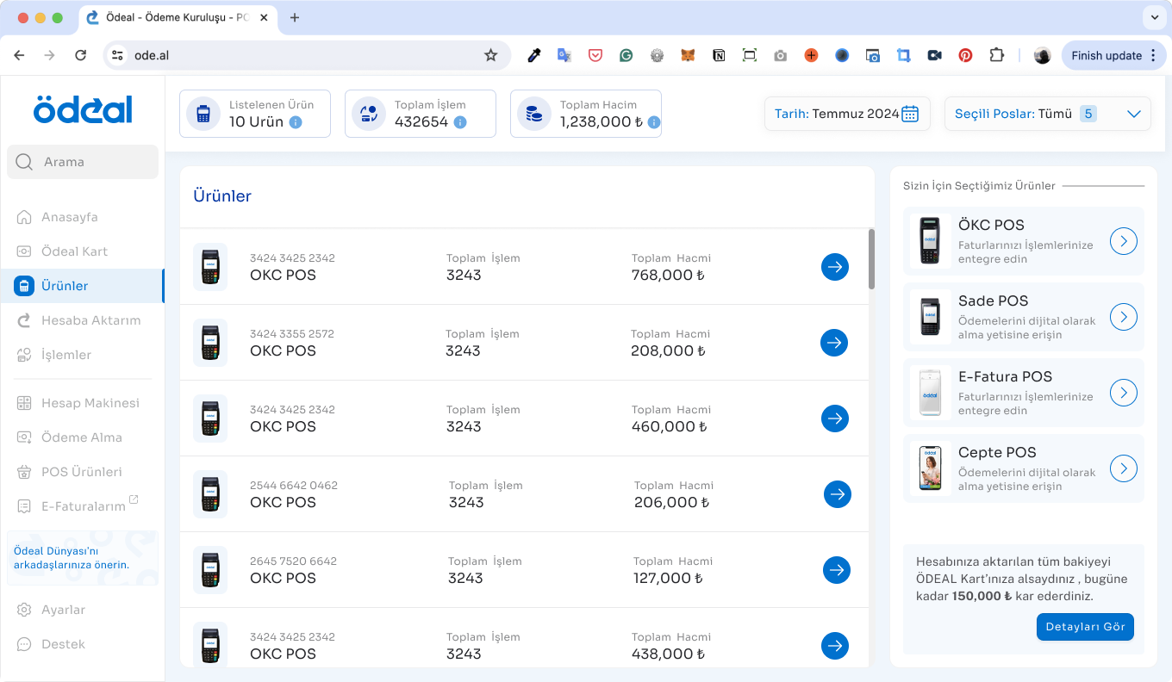The height and width of the screenshot is (682, 1172).
Task: Click the Destek support icon
Action: [24, 644]
